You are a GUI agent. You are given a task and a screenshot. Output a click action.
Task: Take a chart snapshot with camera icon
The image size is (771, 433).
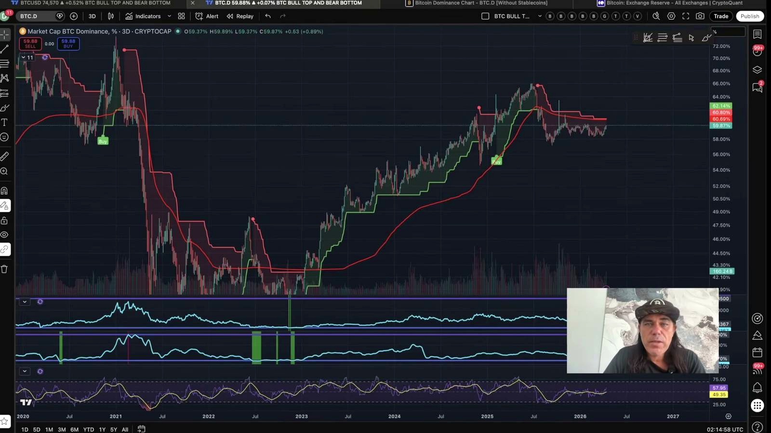tap(700, 16)
